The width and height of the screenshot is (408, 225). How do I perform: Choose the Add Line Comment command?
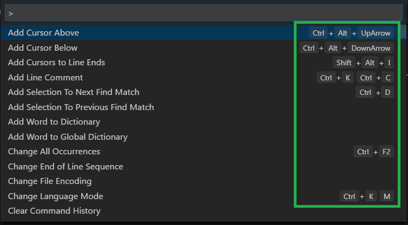click(45, 78)
